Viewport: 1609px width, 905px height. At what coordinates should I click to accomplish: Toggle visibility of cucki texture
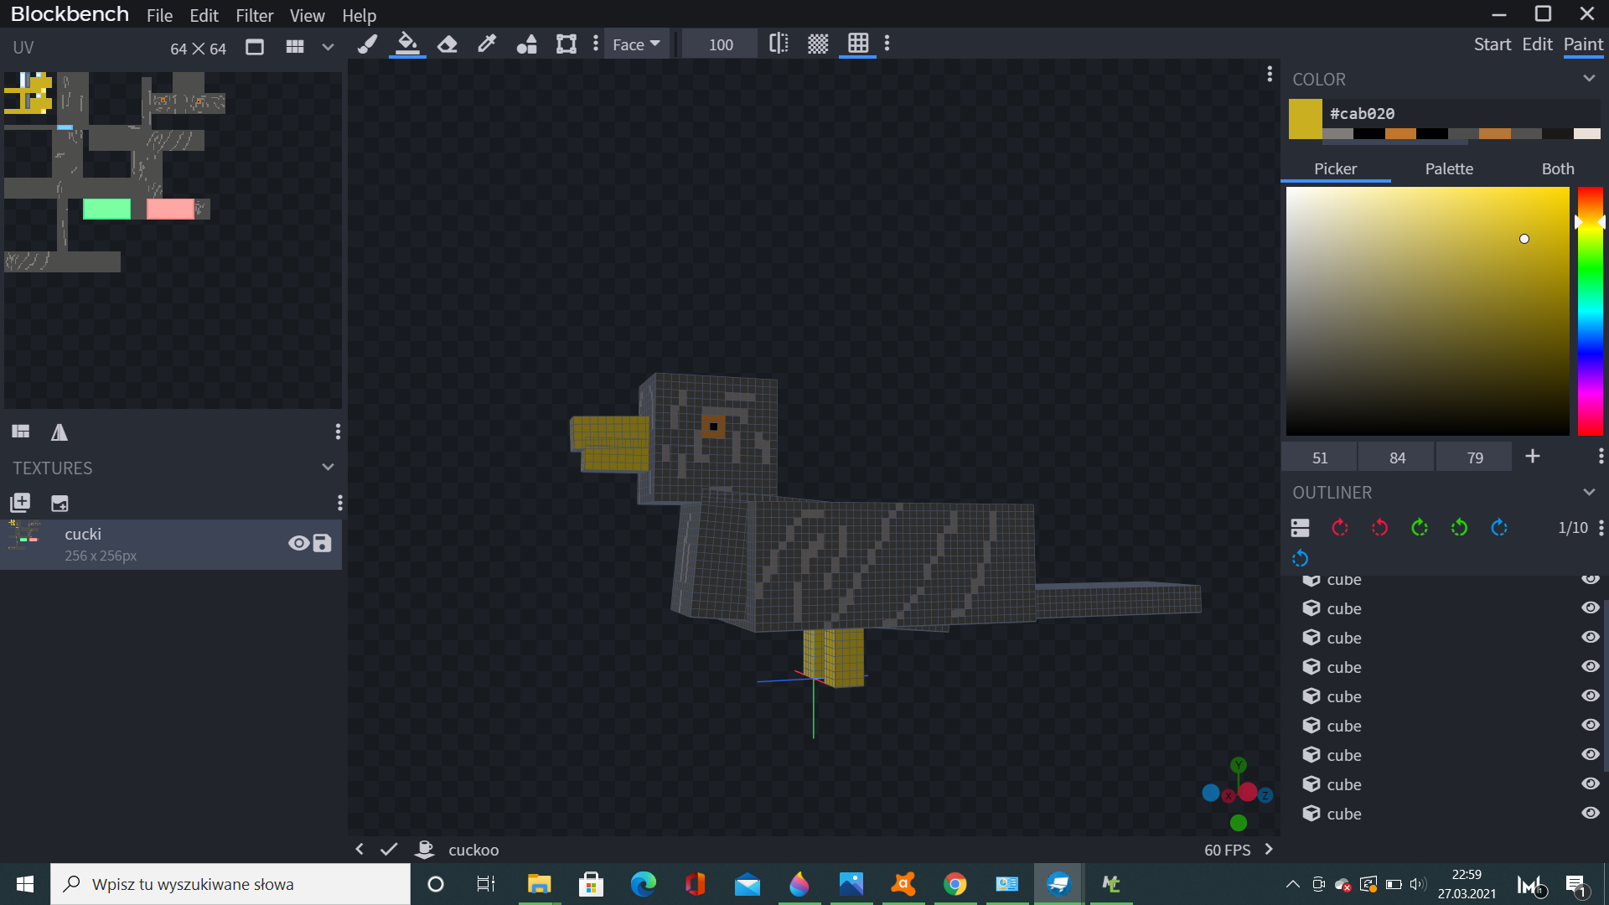pyautogui.click(x=298, y=543)
